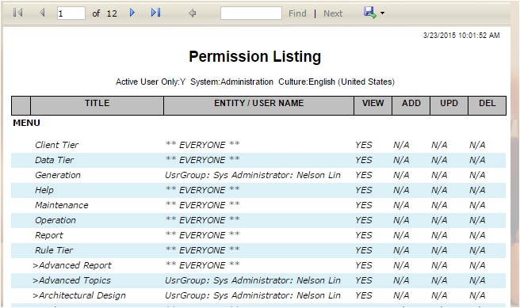Select the >Architectural Design row title
Viewport: 520px width, 308px height.
(x=79, y=295)
